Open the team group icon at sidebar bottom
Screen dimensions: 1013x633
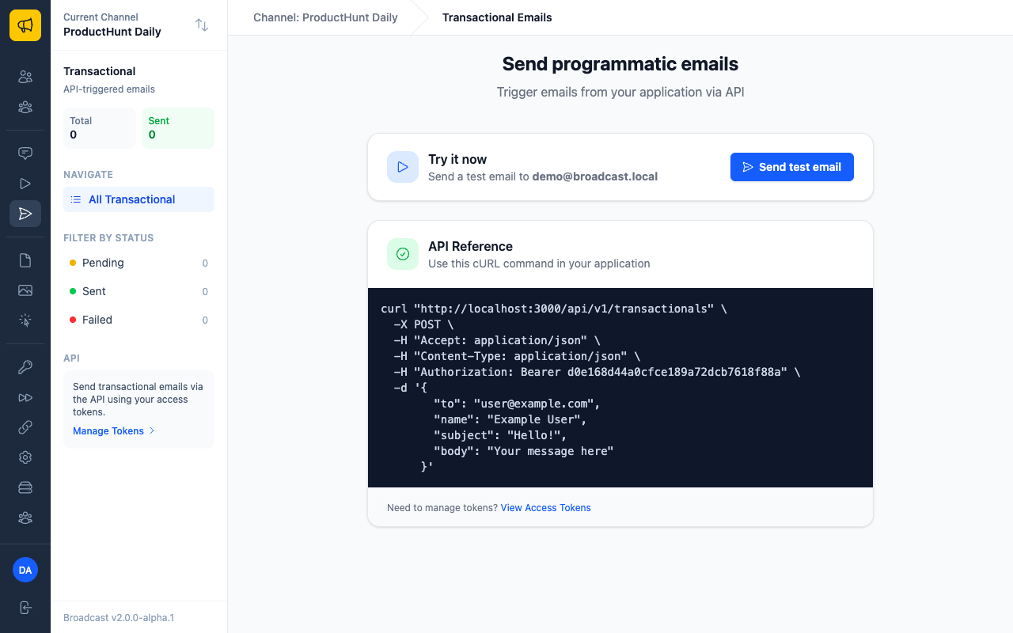[25, 517]
